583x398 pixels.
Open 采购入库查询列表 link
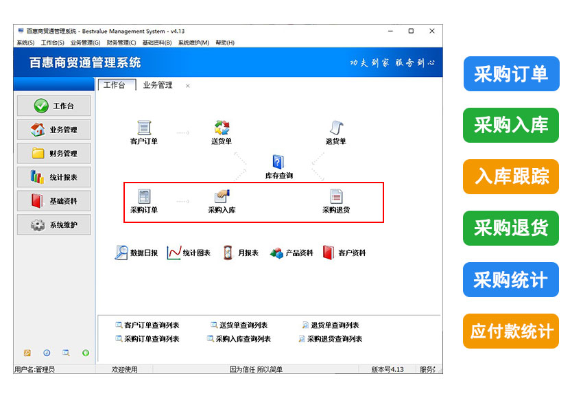click(239, 339)
